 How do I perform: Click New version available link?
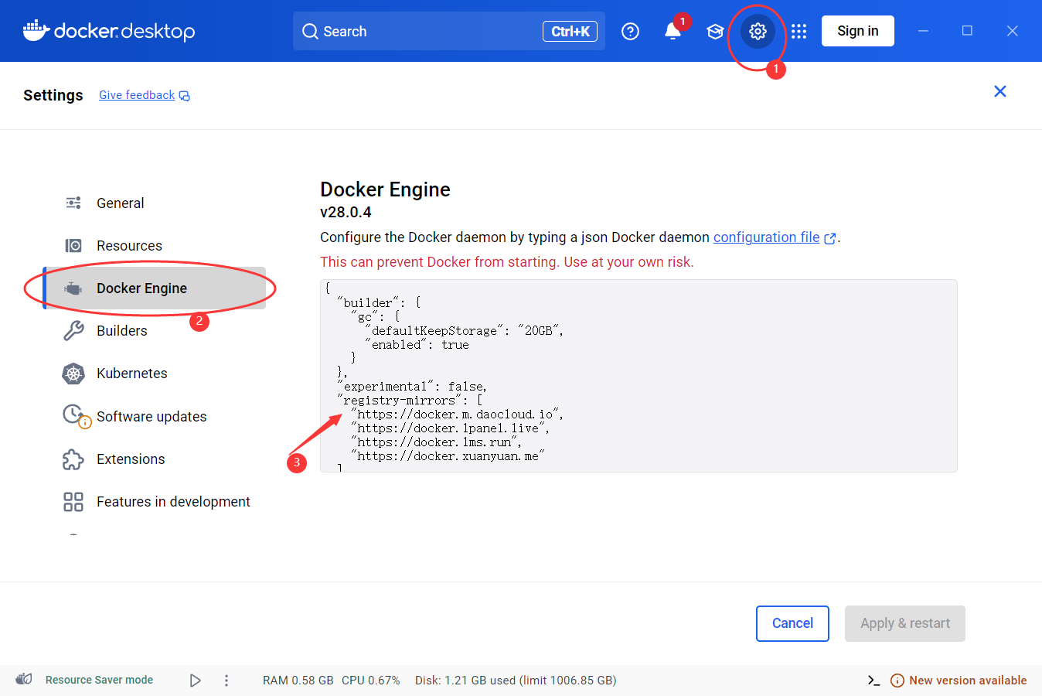pos(959,681)
